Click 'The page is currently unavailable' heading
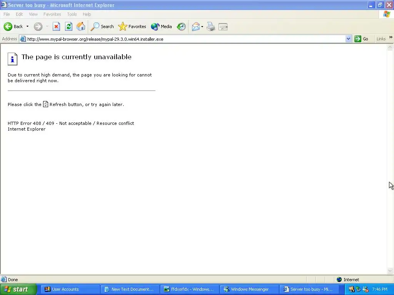 (x=77, y=57)
